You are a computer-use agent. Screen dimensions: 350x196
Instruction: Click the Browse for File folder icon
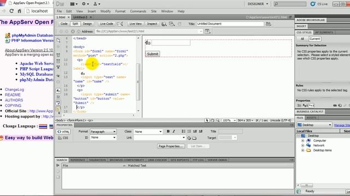pyautogui.click(x=194, y=138)
